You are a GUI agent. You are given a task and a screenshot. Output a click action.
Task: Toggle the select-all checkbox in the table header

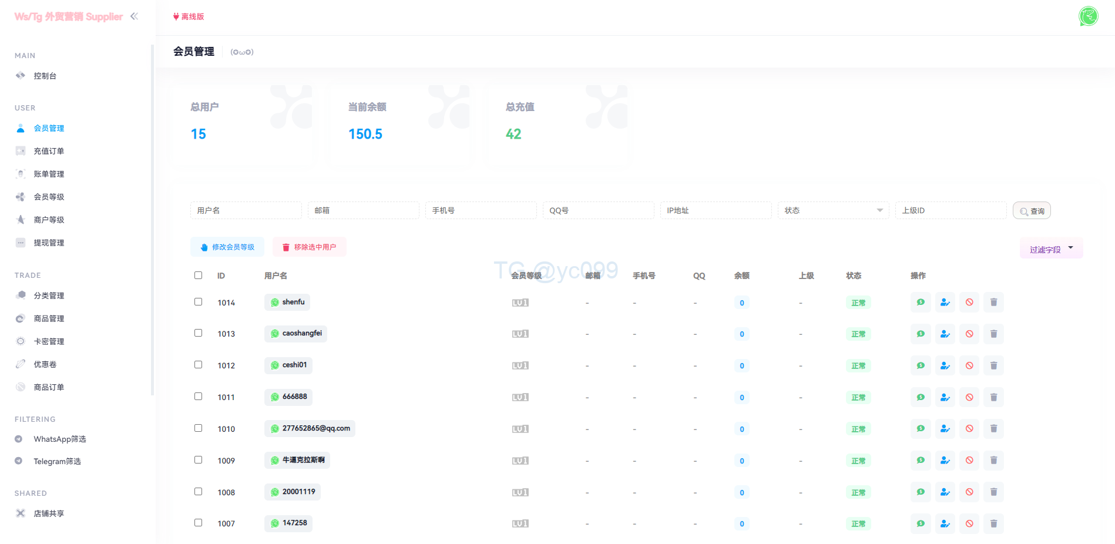pyautogui.click(x=199, y=276)
